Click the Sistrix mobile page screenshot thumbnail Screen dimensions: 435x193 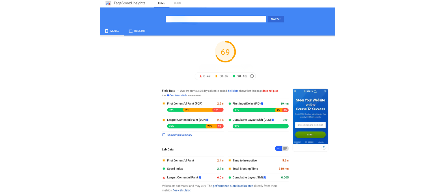[310, 116]
